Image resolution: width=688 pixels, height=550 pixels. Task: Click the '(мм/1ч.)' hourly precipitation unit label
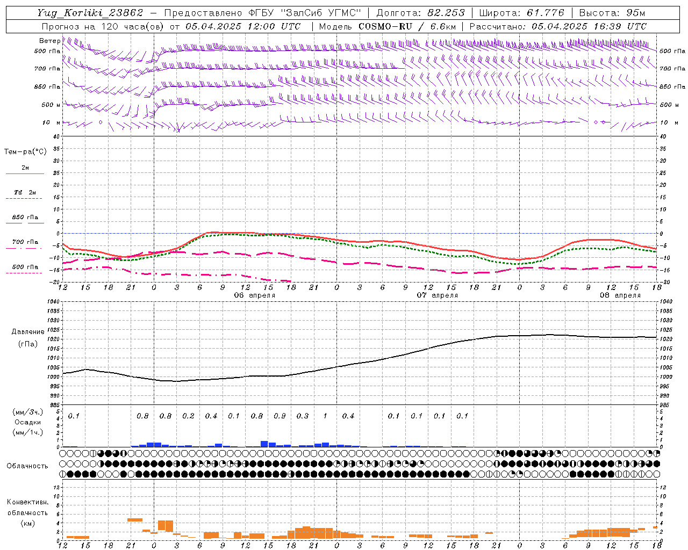[28, 432]
